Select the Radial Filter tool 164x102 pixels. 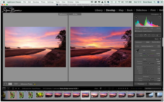[153, 35]
